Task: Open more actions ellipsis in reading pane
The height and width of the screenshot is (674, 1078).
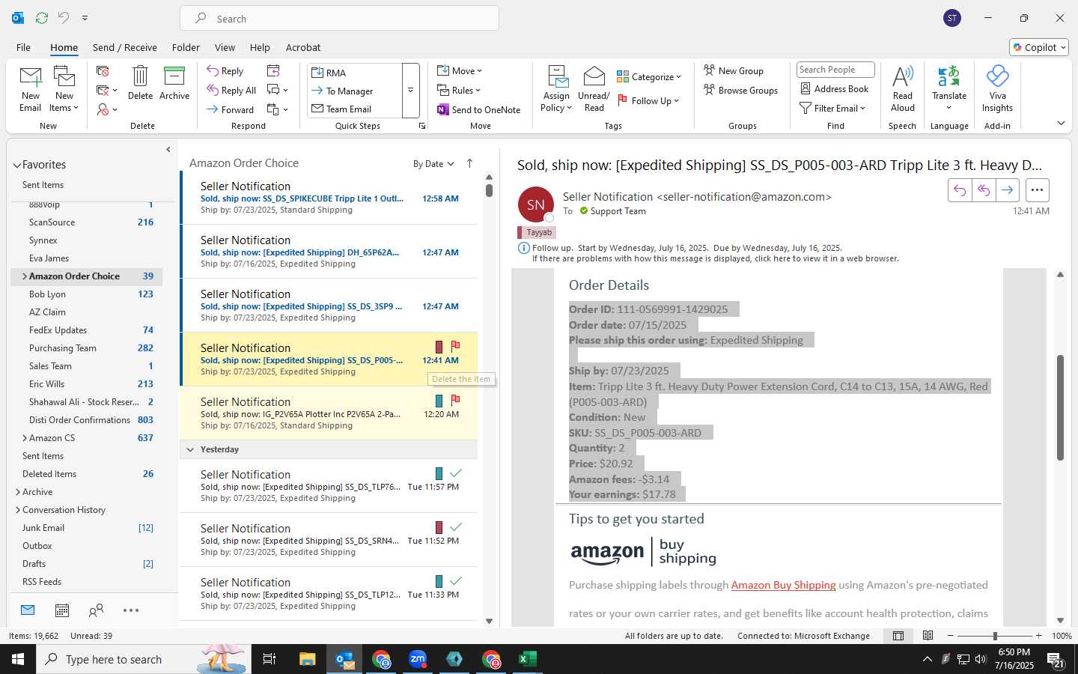Action: click(1037, 190)
